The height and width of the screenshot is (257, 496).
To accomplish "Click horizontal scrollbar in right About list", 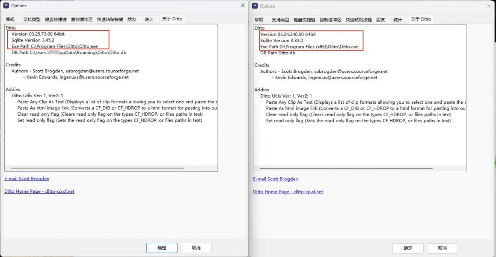I will tap(346, 169).
